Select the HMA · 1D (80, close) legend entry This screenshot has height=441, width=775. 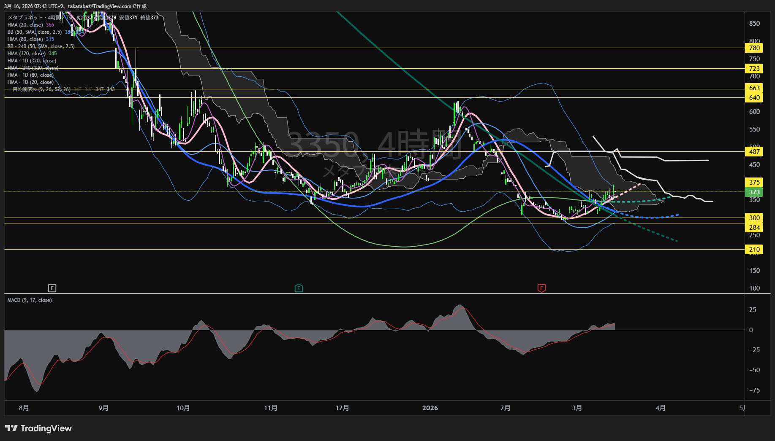coord(30,75)
